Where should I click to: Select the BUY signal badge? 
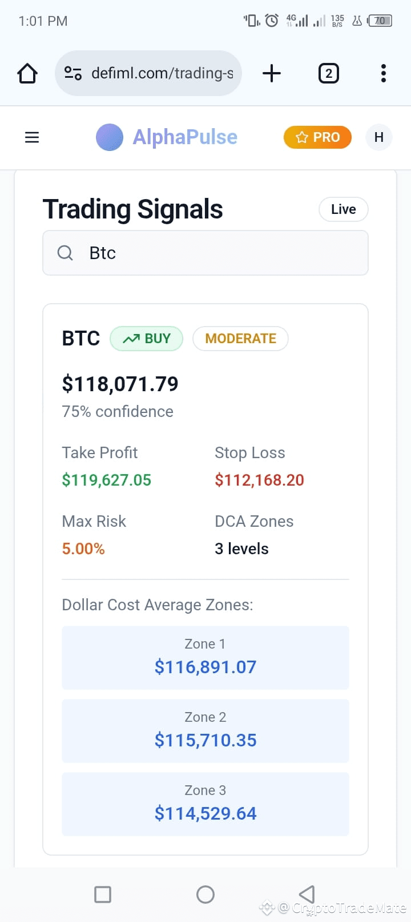tap(147, 339)
